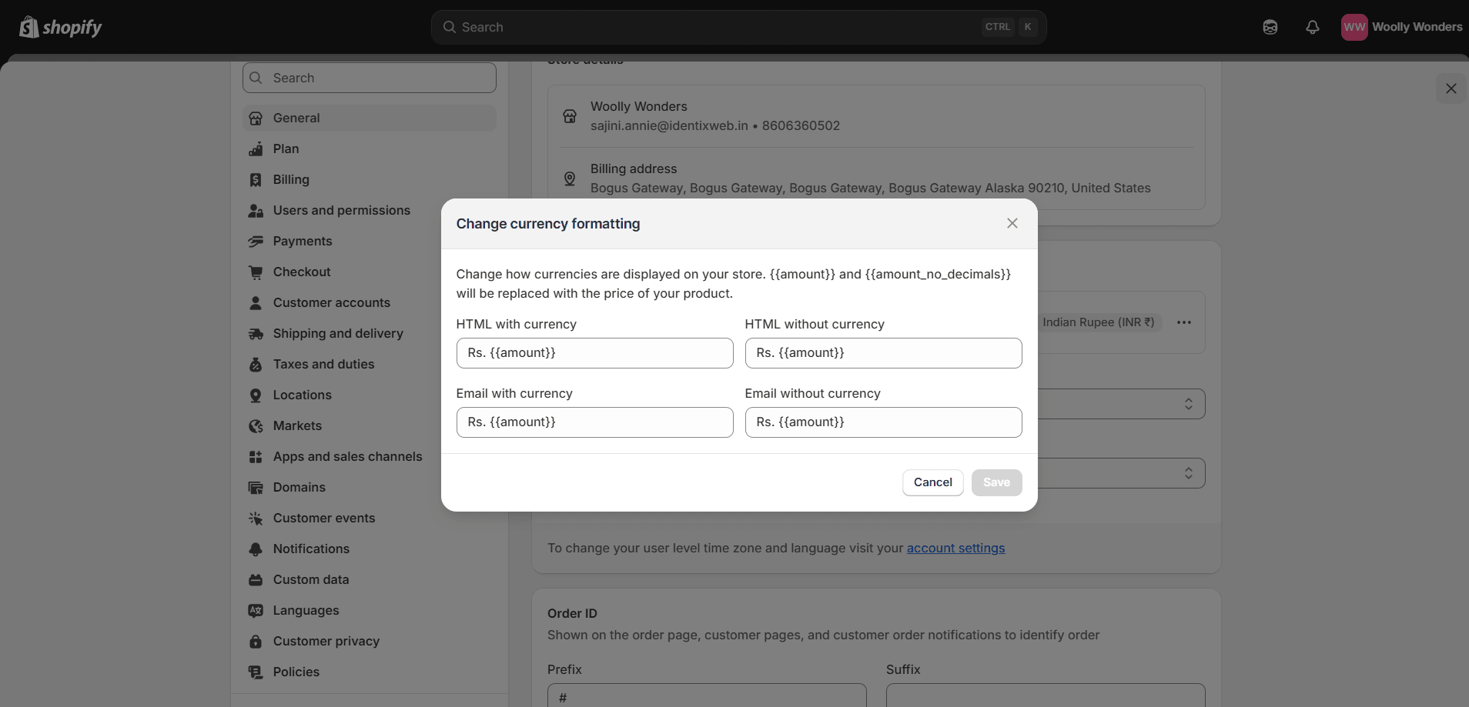Click the Billing address location icon
The height and width of the screenshot is (707, 1469).
570,178
